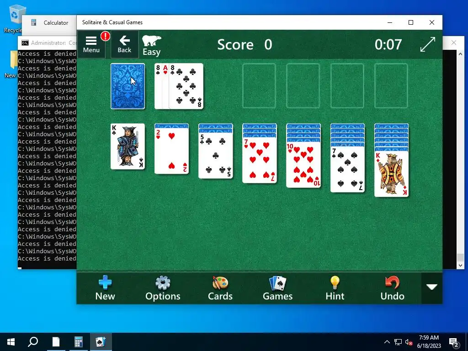Collapse the bottom toolbar with white triangle
The image size is (468, 351).
(431, 287)
